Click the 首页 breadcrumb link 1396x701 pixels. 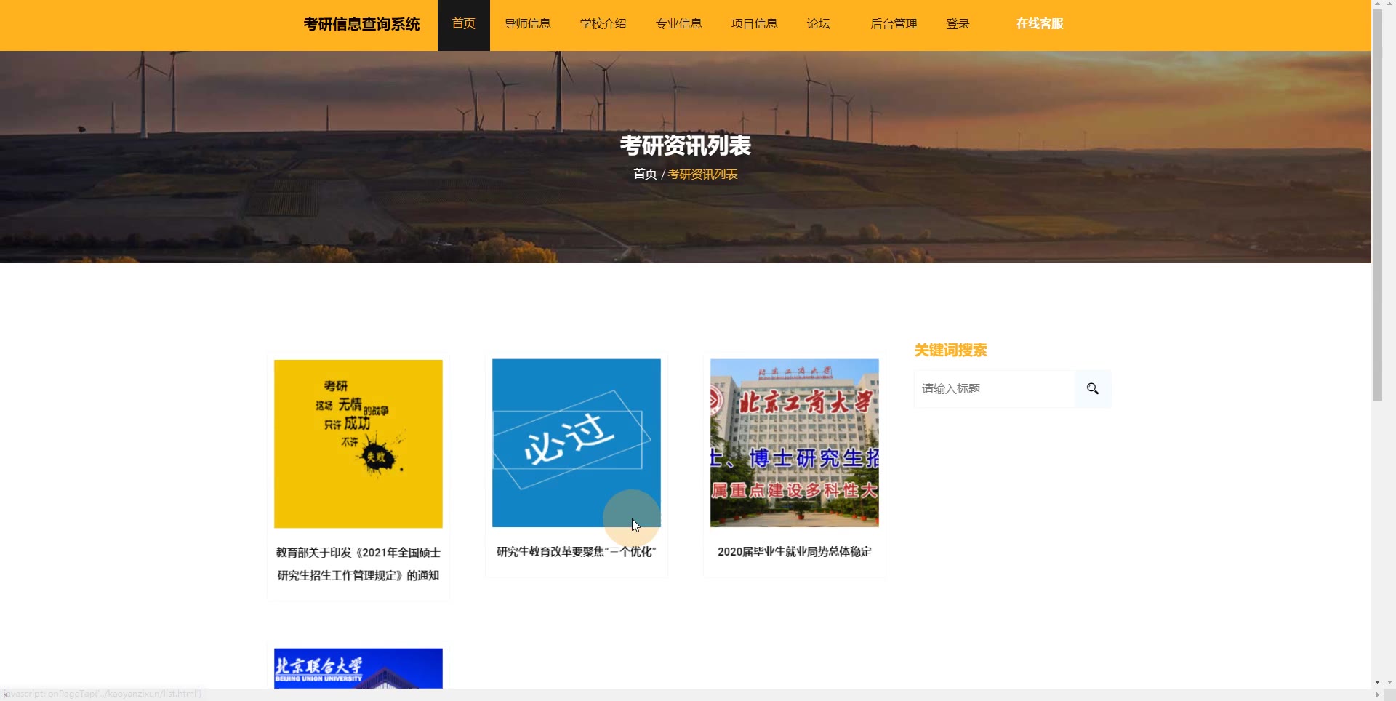tap(645, 174)
